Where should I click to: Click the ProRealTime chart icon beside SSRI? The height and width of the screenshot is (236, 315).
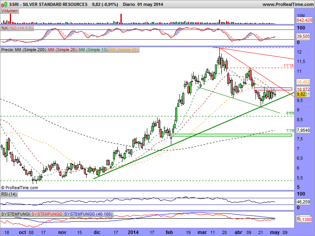[x=4, y=4]
